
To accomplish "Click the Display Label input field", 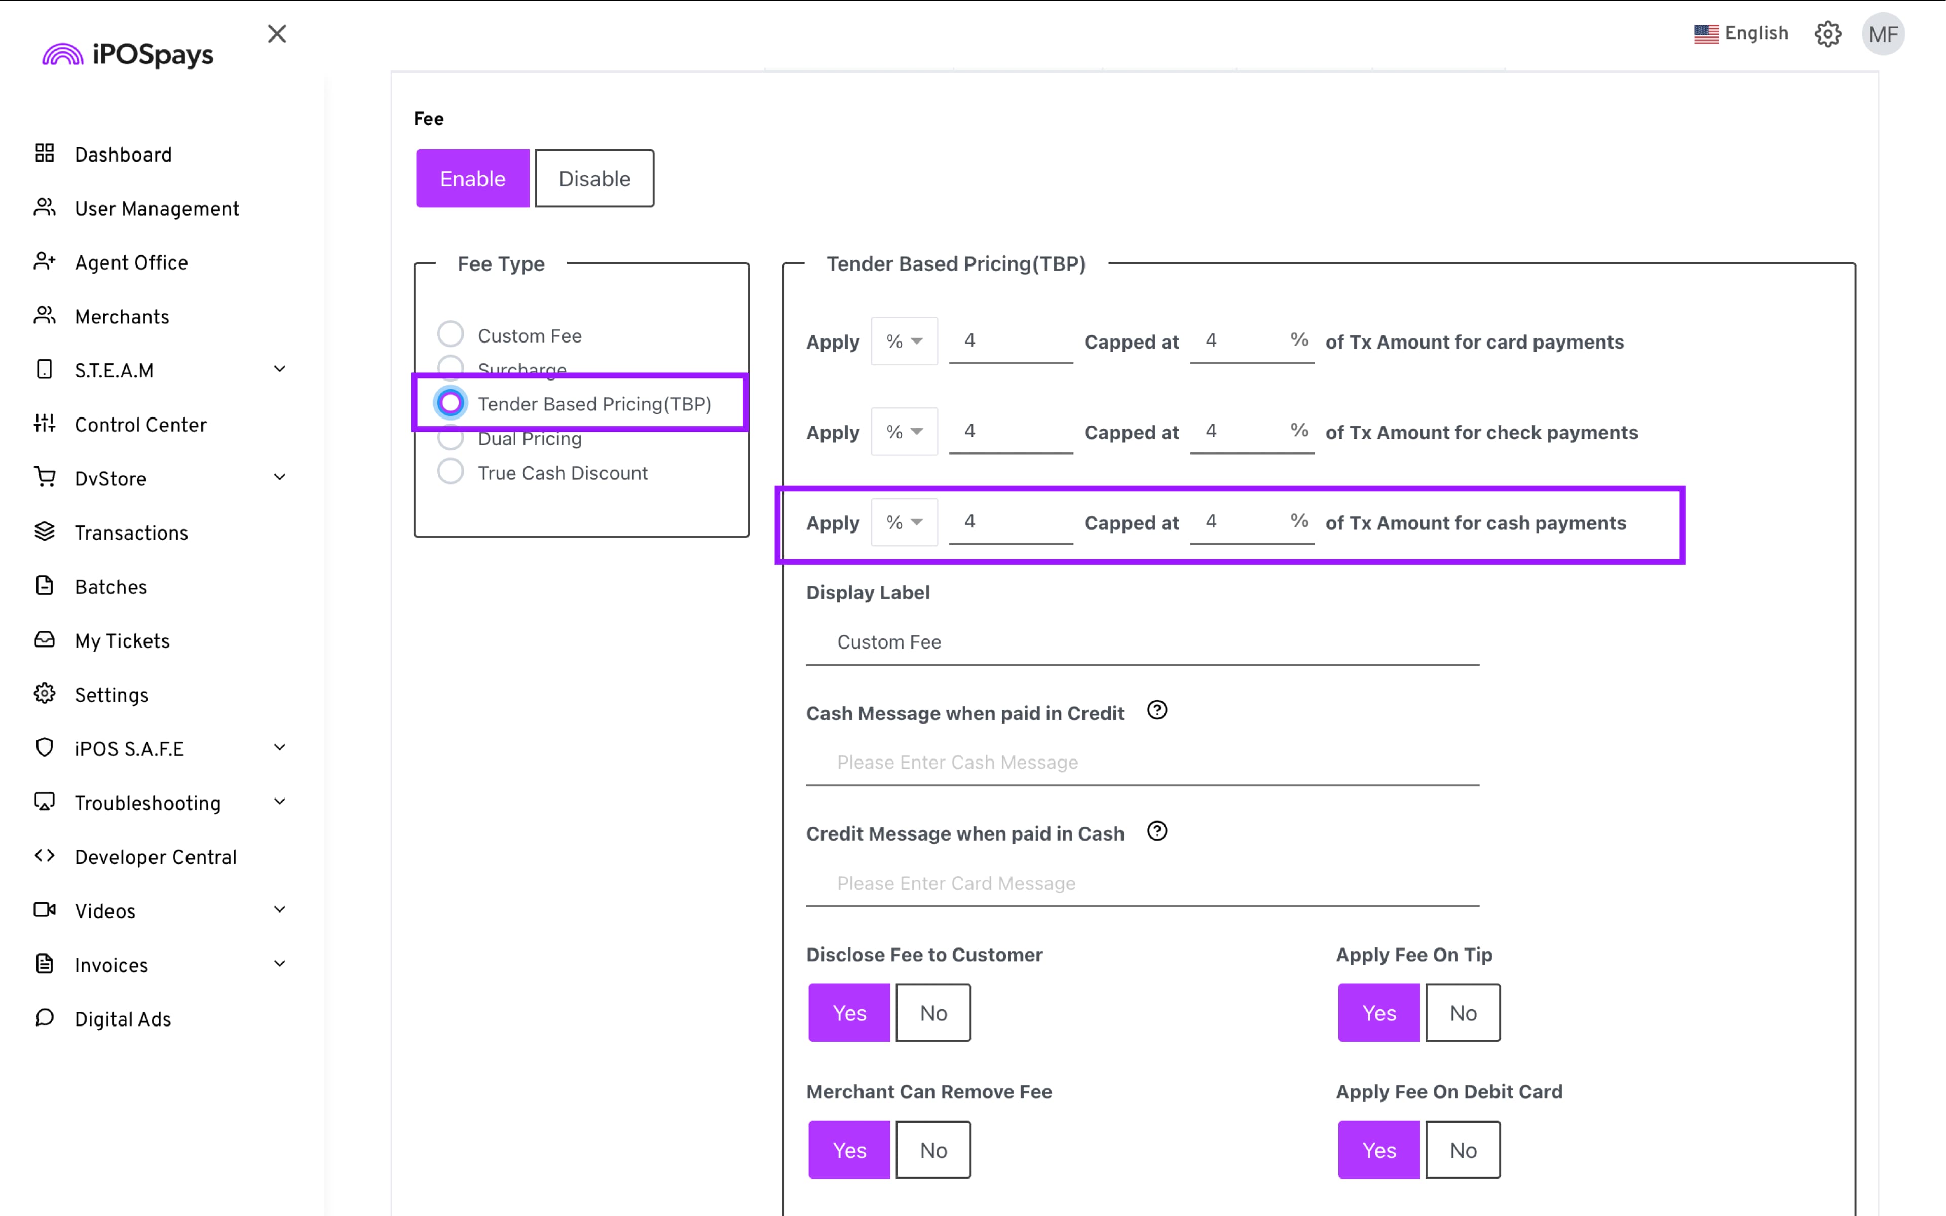I will 1142,642.
